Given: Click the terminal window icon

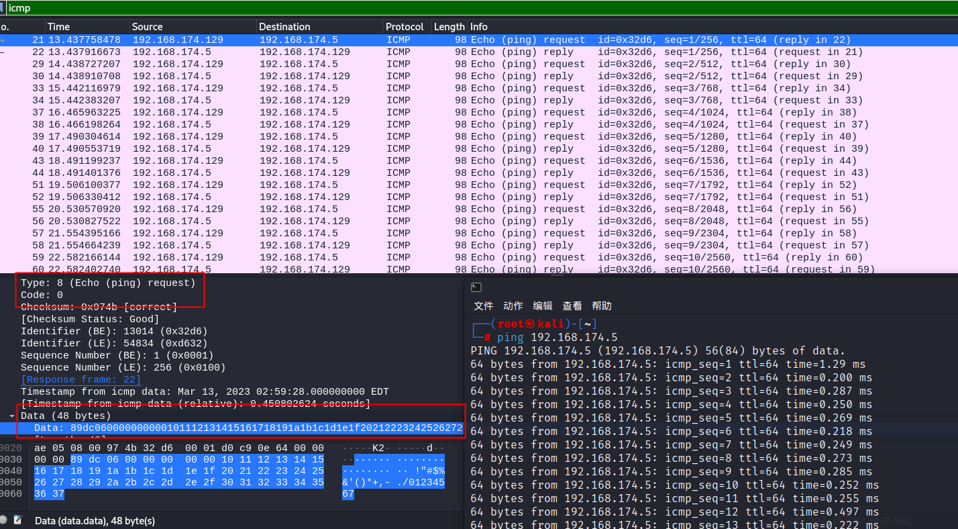Looking at the screenshot, I should (476, 287).
